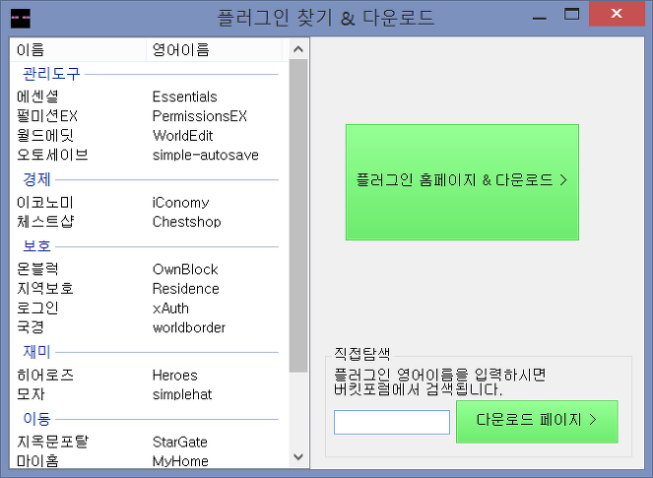Sort by the 영어이름 column header

coord(214,50)
